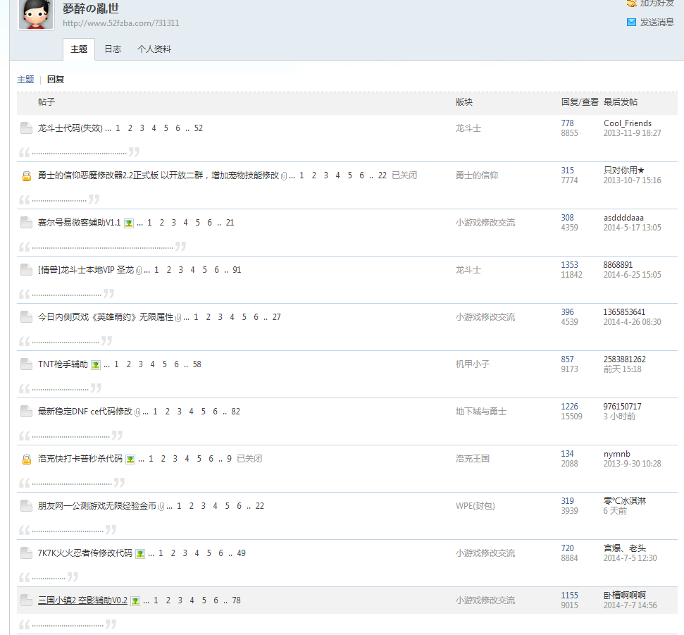This screenshot has width=684, height=635.
Task: Open 勇士的信仰恶魔修改器2.2正式版 thread
Action: [158, 175]
